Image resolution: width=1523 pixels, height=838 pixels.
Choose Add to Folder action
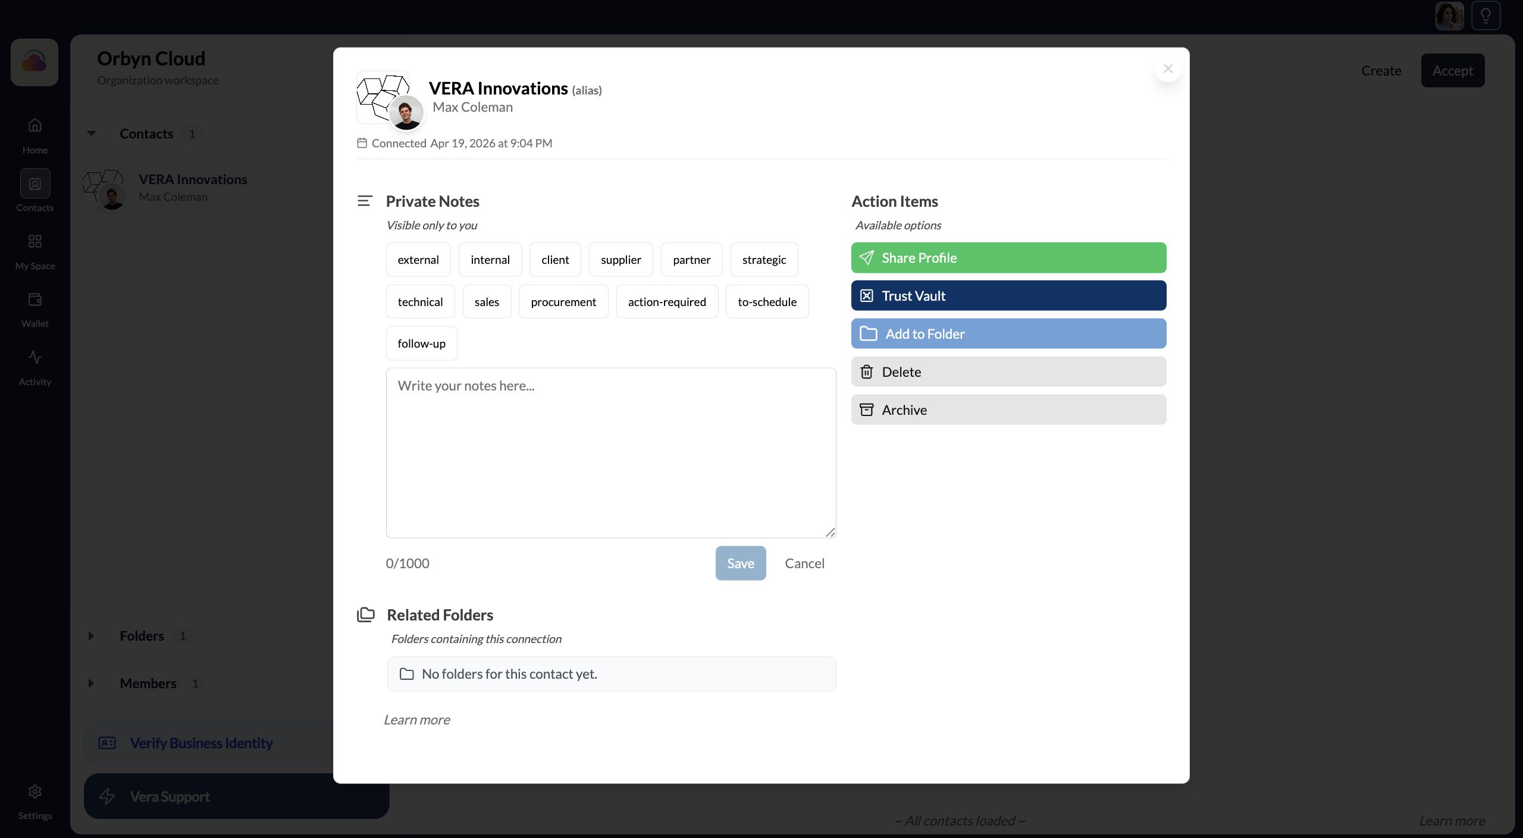[x=1008, y=334]
